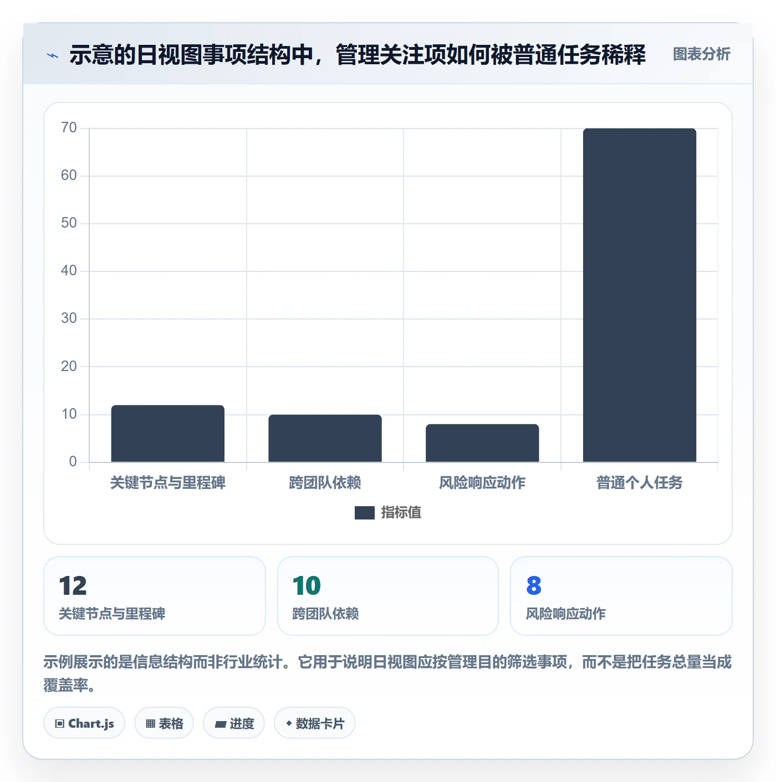Click the lightning bolt icon beside the title
Image resolution: width=776 pixels, height=782 pixels.
(x=53, y=55)
